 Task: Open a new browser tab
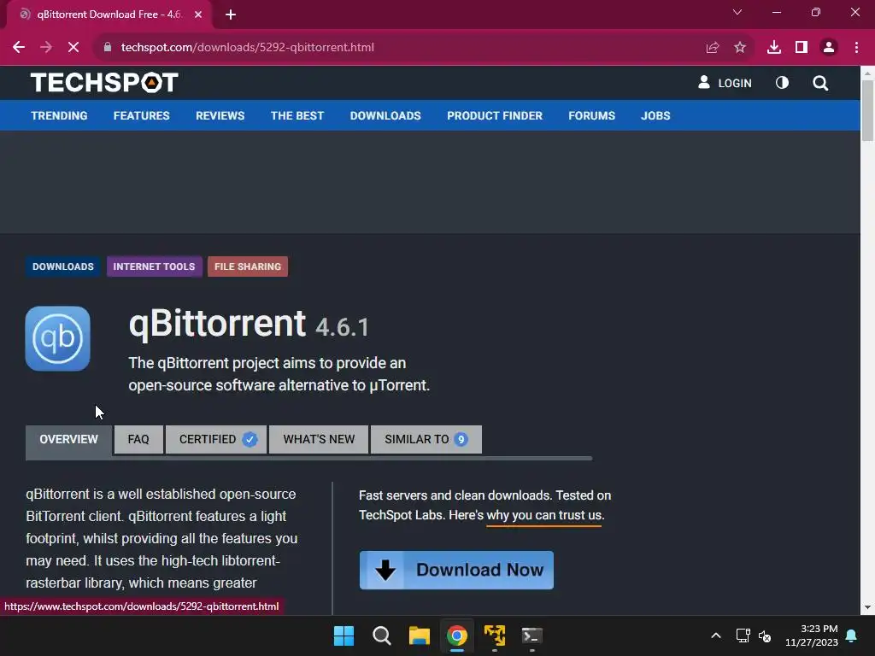coord(231,15)
